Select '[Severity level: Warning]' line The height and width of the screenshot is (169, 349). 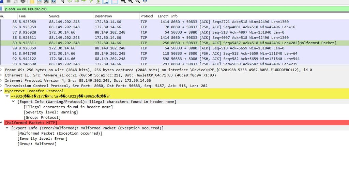(51, 112)
